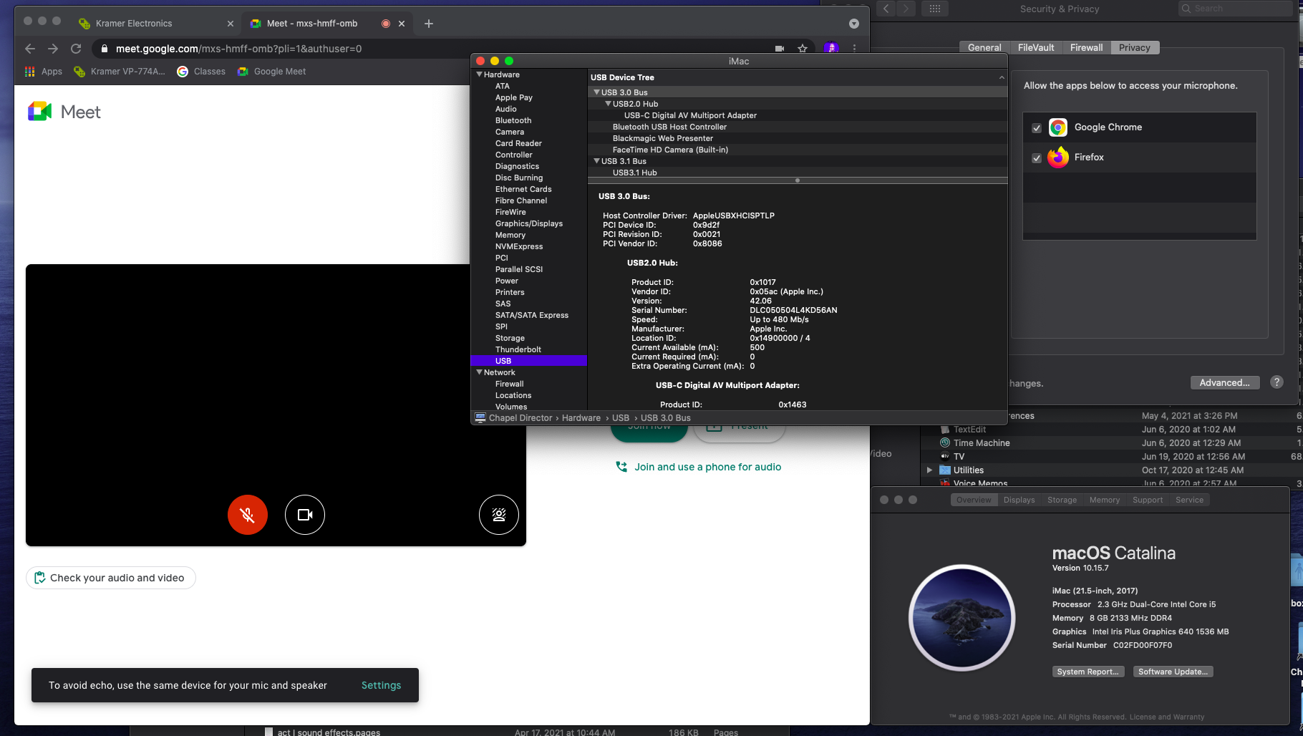Open Chrome profile avatar

pyautogui.click(x=831, y=48)
